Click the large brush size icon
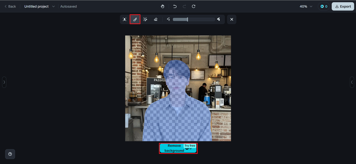Viewport: 356px width, 164px height. [219, 19]
